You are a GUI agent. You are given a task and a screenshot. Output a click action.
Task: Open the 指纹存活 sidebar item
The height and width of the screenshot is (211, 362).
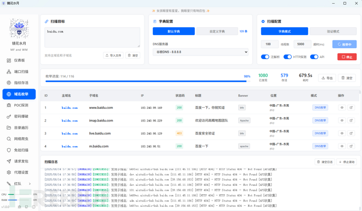(19, 83)
